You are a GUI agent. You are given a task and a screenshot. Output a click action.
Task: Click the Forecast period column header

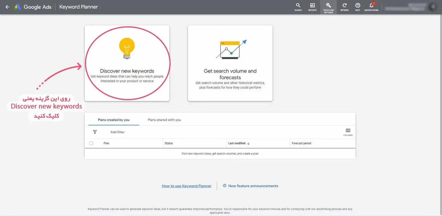pos(301,143)
